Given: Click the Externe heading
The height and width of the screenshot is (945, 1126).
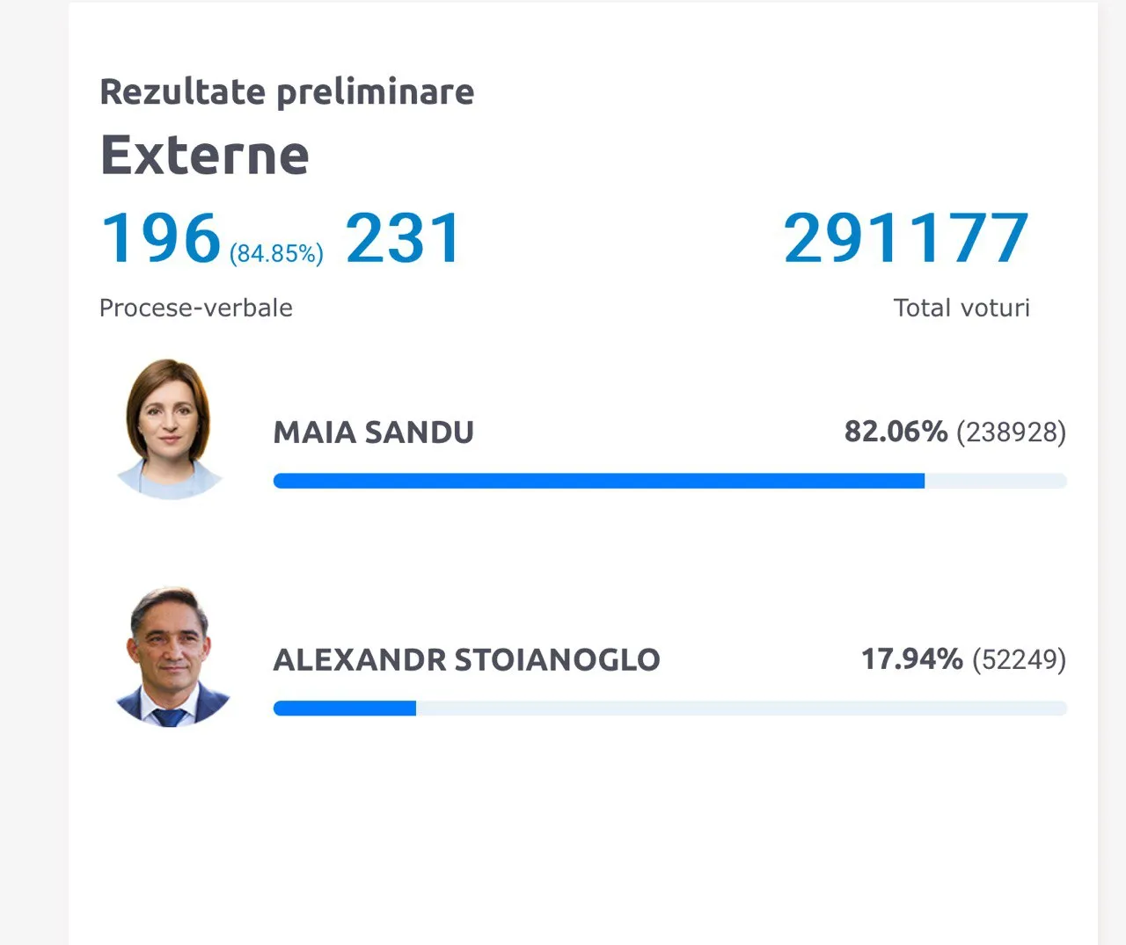Looking at the screenshot, I should click(205, 155).
